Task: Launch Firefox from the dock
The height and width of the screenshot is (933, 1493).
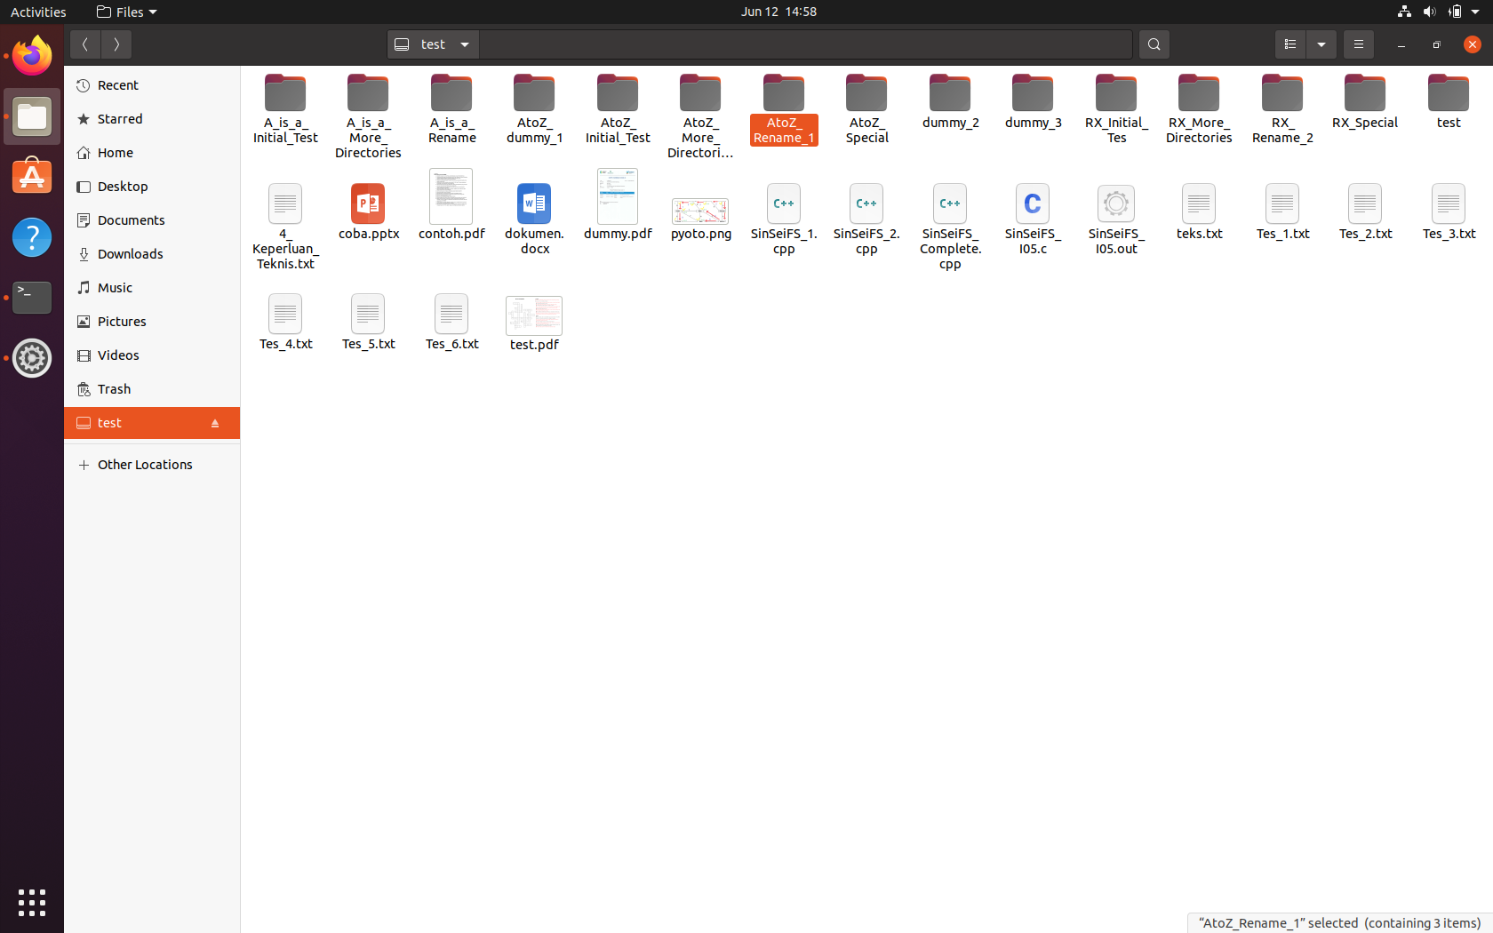Action: pos(31,55)
